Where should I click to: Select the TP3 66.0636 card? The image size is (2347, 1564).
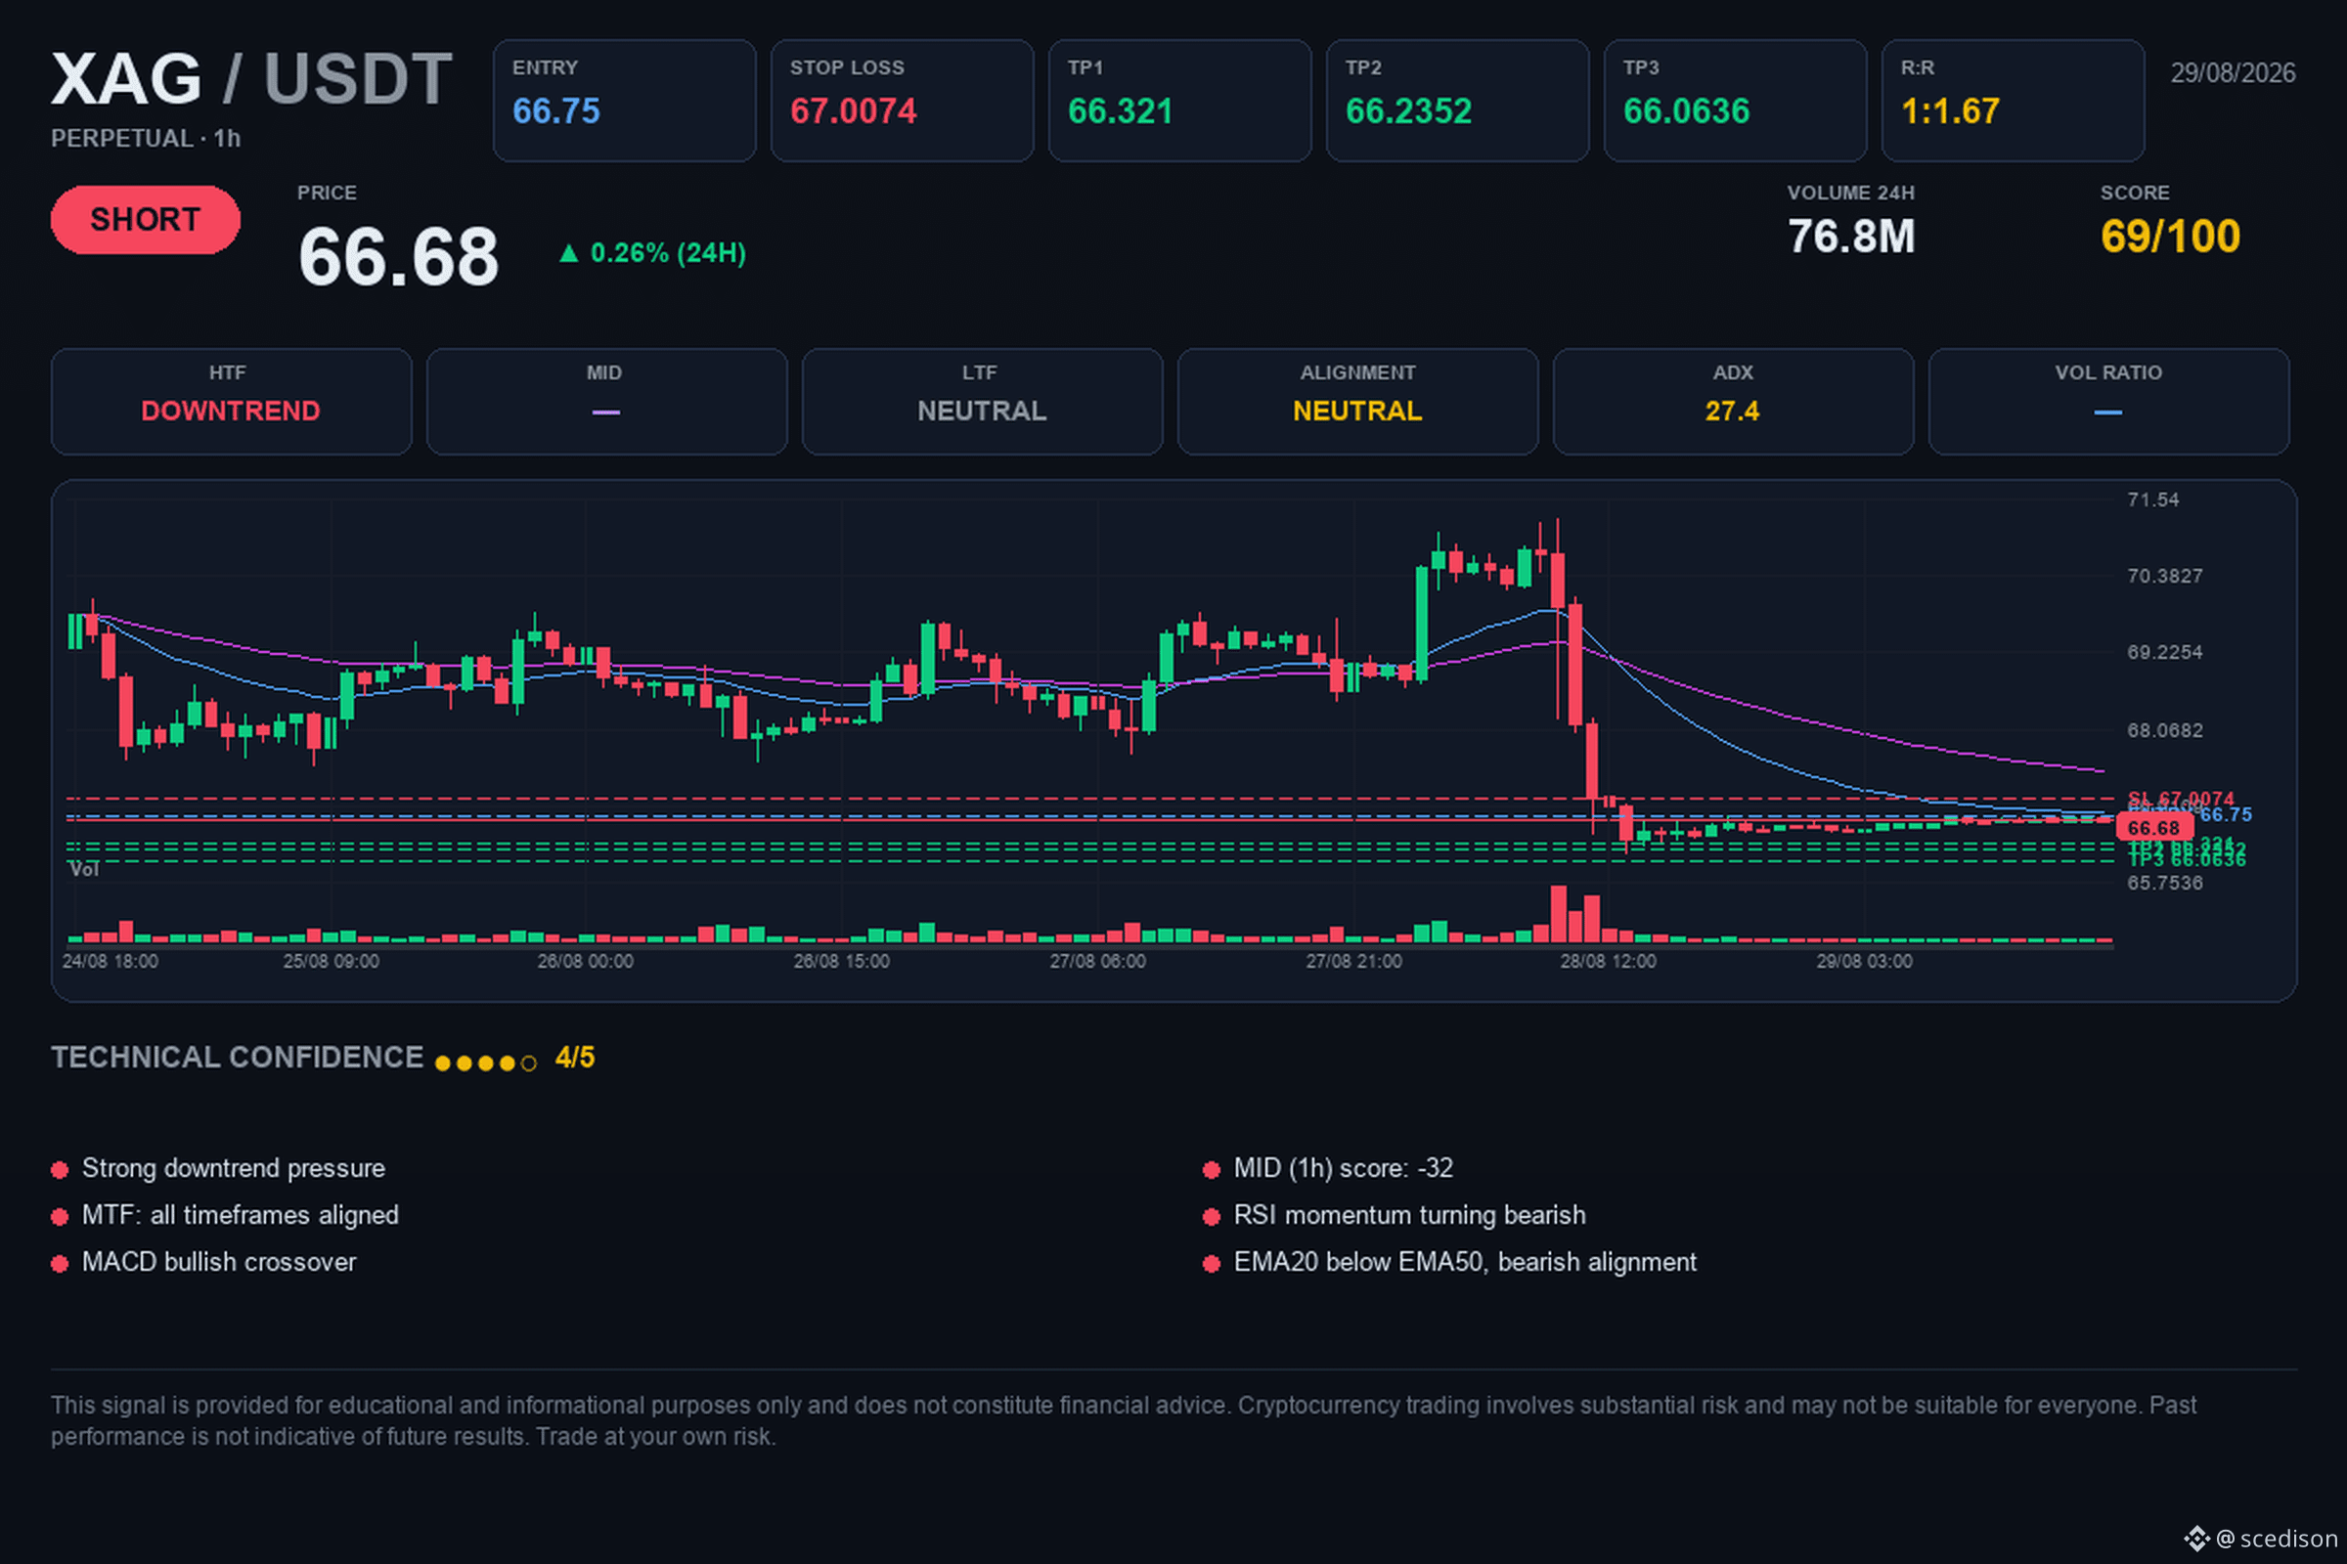point(1735,101)
